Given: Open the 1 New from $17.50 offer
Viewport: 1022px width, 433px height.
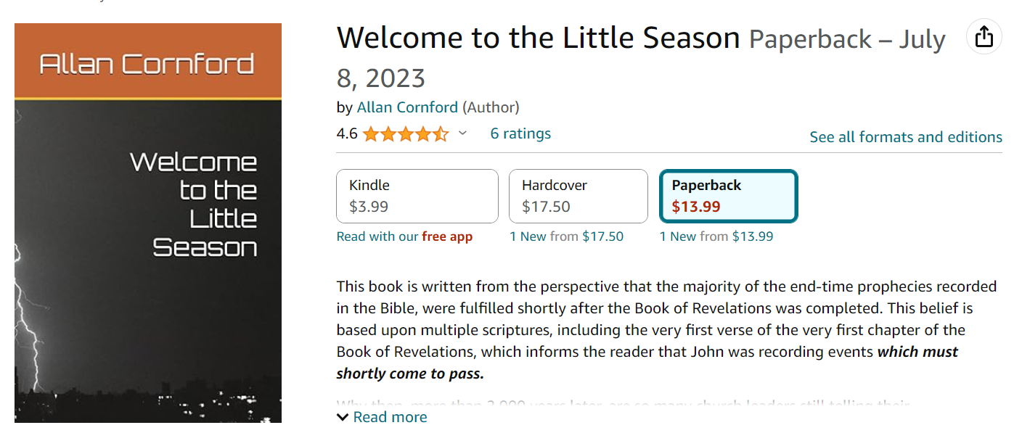Looking at the screenshot, I should click(x=566, y=236).
